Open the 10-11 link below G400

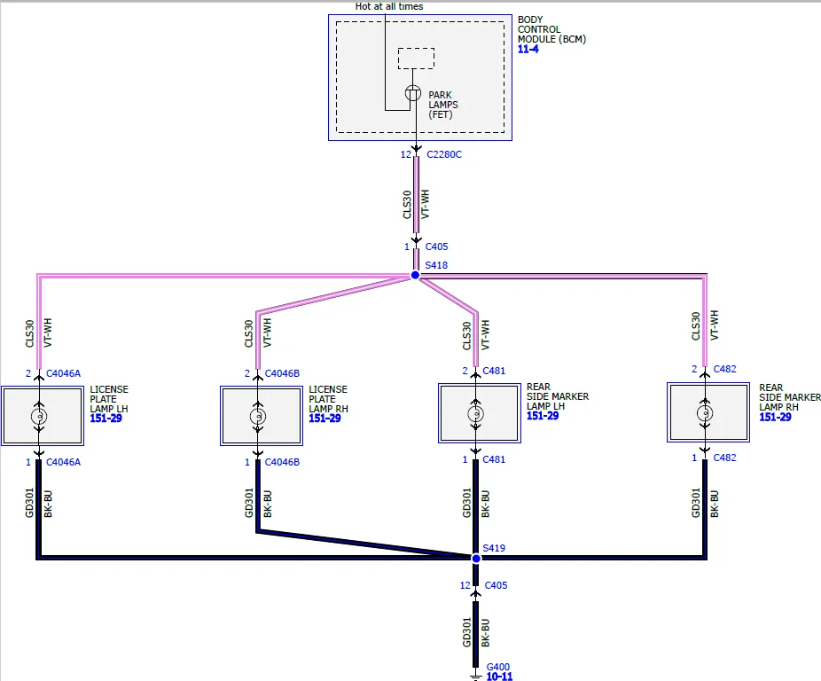[x=499, y=677]
